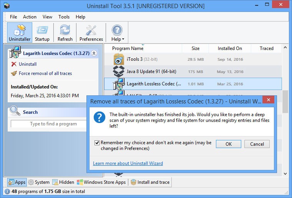Click Cancel in the dialog
Viewport: 292px width, 198px height.
click(257, 144)
